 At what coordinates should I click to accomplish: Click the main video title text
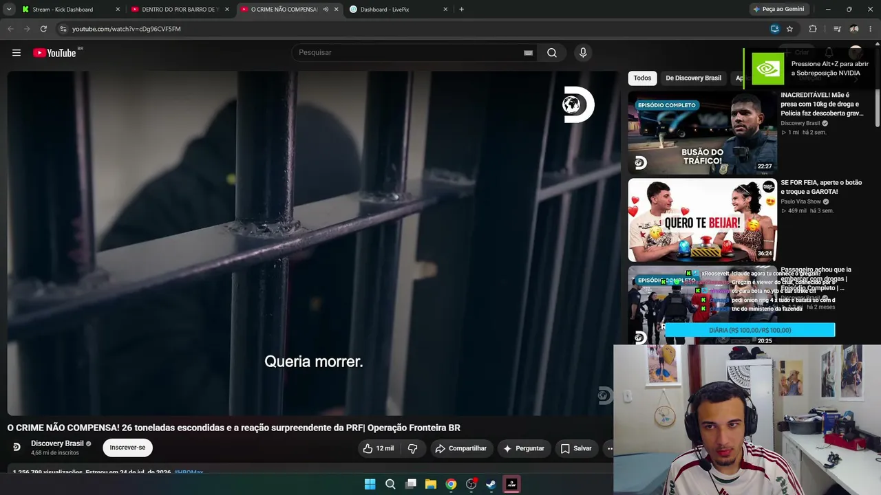234,428
